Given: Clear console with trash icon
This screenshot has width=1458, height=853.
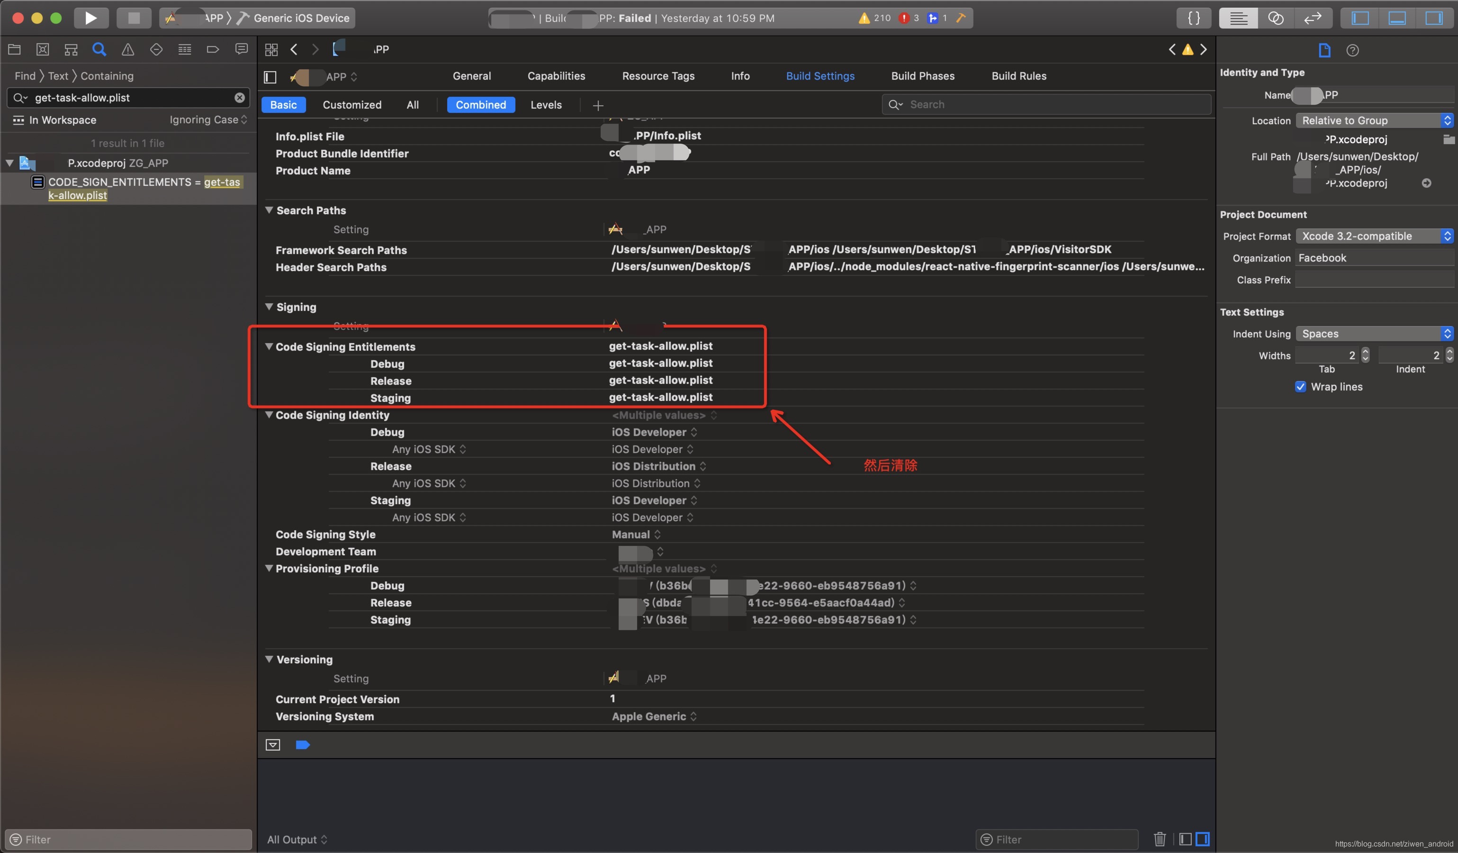Looking at the screenshot, I should (1160, 838).
